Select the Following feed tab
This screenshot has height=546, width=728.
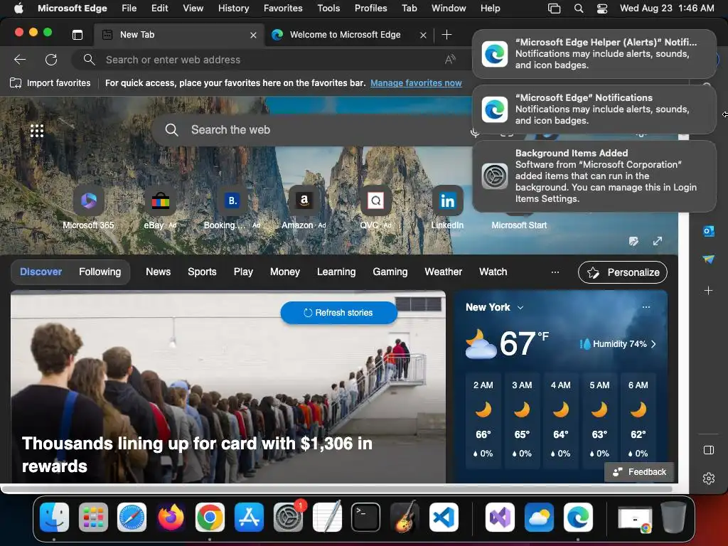[100, 272]
